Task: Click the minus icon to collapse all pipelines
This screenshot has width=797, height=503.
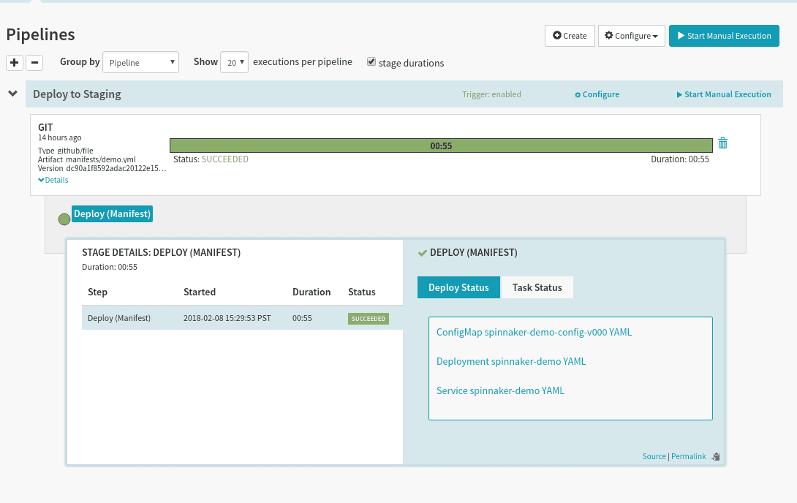Action: (x=34, y=63)
